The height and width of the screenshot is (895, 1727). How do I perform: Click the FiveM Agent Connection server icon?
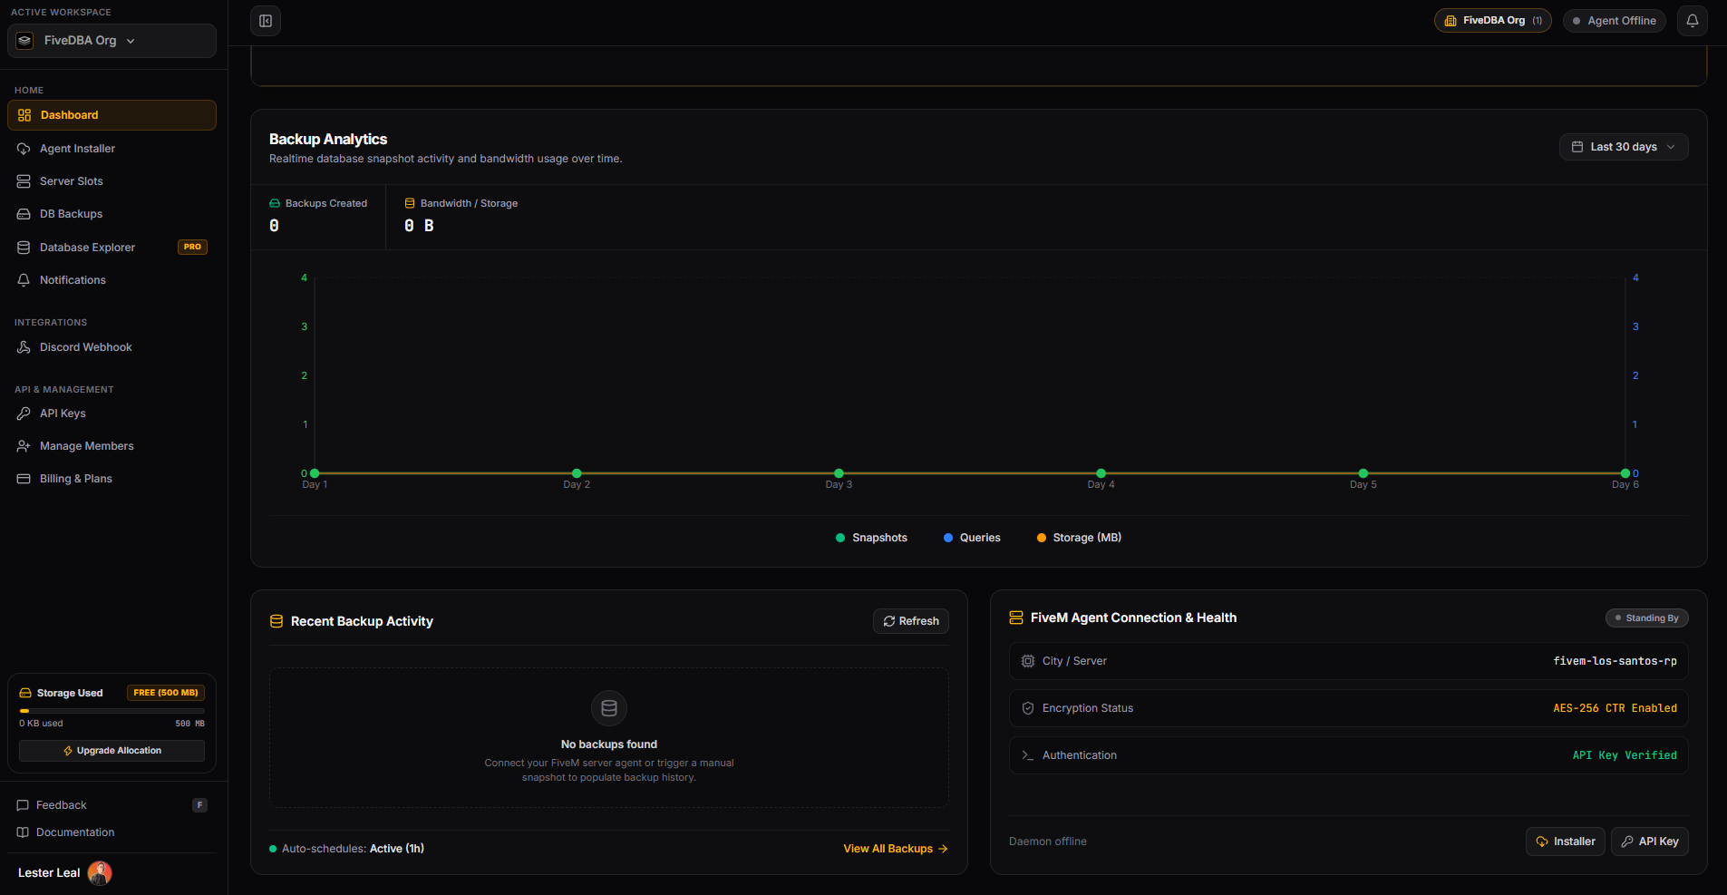1016,618
